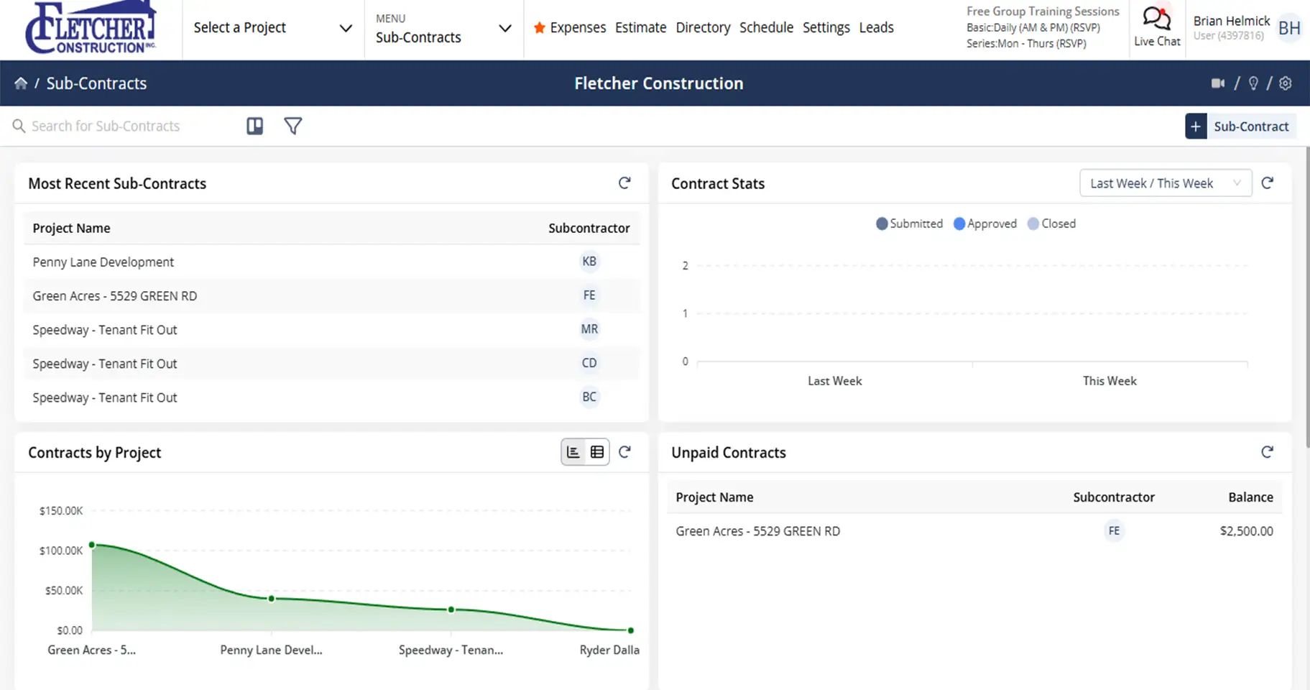Toggle the Closed legend series
This screenshot has width=1310, height=690.
(x=1052, y=224)
